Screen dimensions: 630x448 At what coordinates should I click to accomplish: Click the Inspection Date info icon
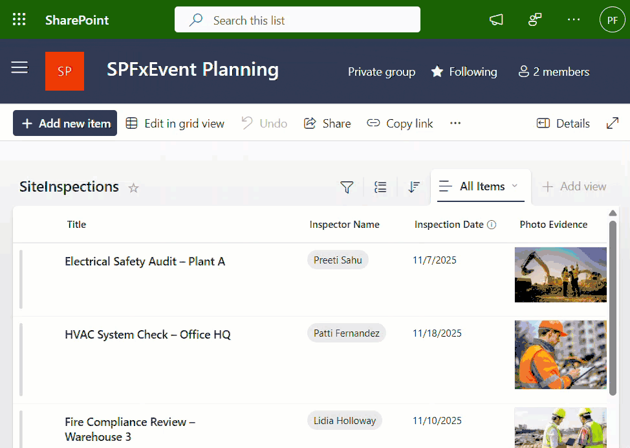point(492,225)
